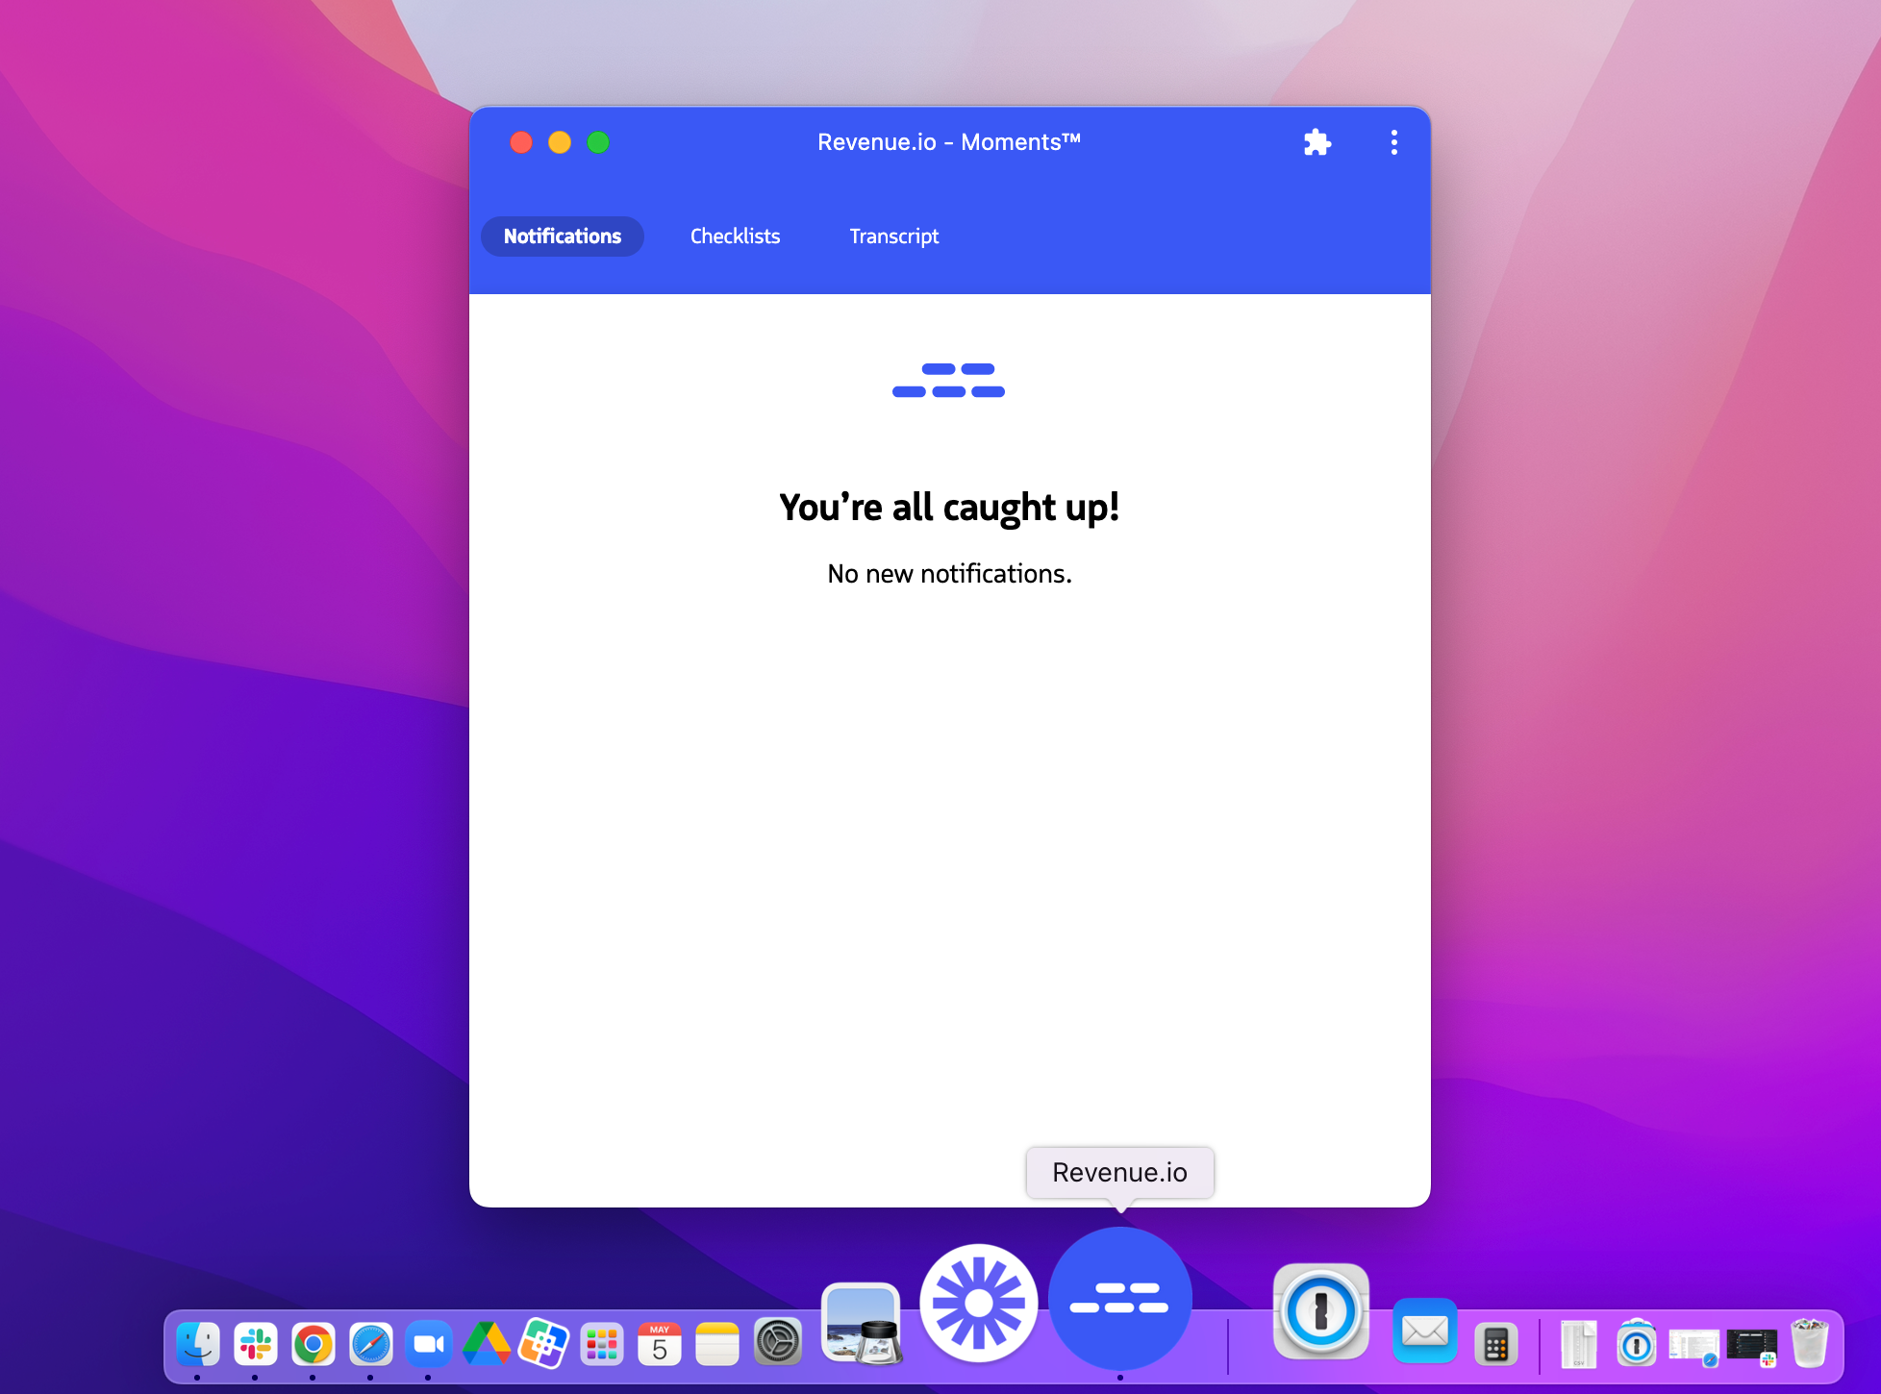Open the white sunburst app in dock
Image resolution: width=1881 pixels, height=1394 pixels.
pyautogui.click(x=979, y=1304)
